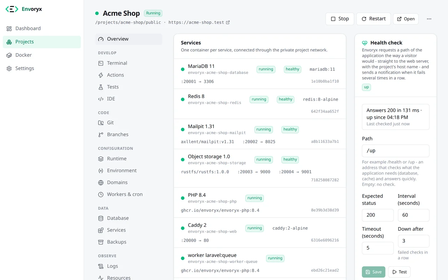The width and height of the screenshot is (448, 280).
Task: Click the Health check heart icon
Action: 365,43
